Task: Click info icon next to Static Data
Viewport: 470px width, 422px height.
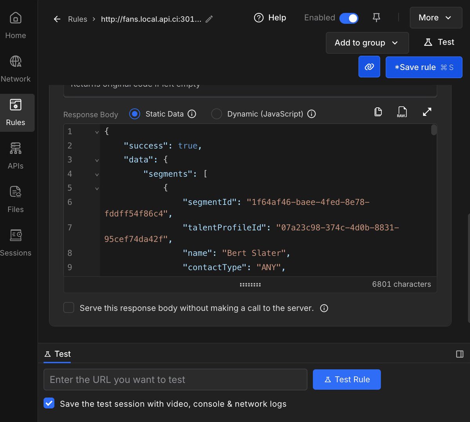Action: [192, 114]
